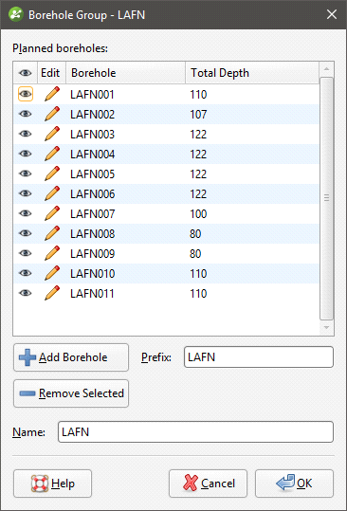The height and width of the screenshot is (511, 347).
Task: Click depth value 122 for LAFN006
Action: [198, 194]
